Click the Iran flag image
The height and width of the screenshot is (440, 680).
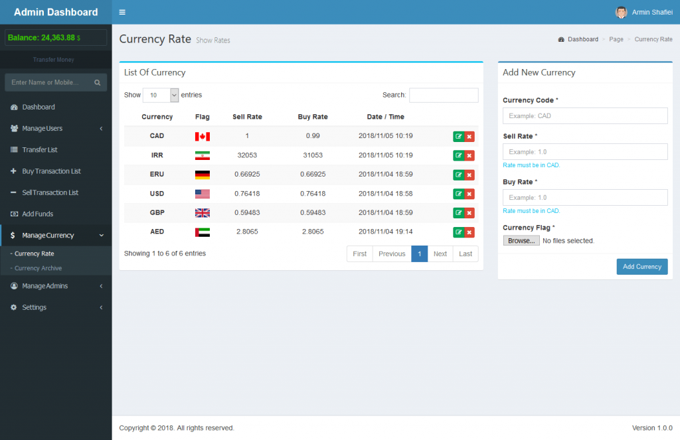202,155
